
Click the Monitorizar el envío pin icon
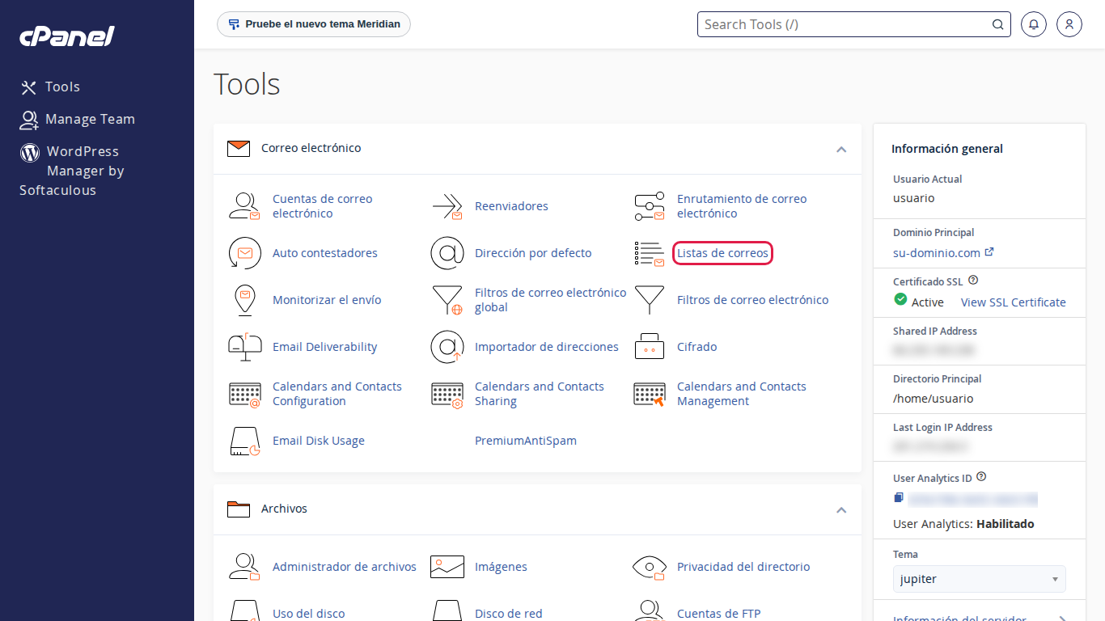pyautogui.click(x=244, y=300)
